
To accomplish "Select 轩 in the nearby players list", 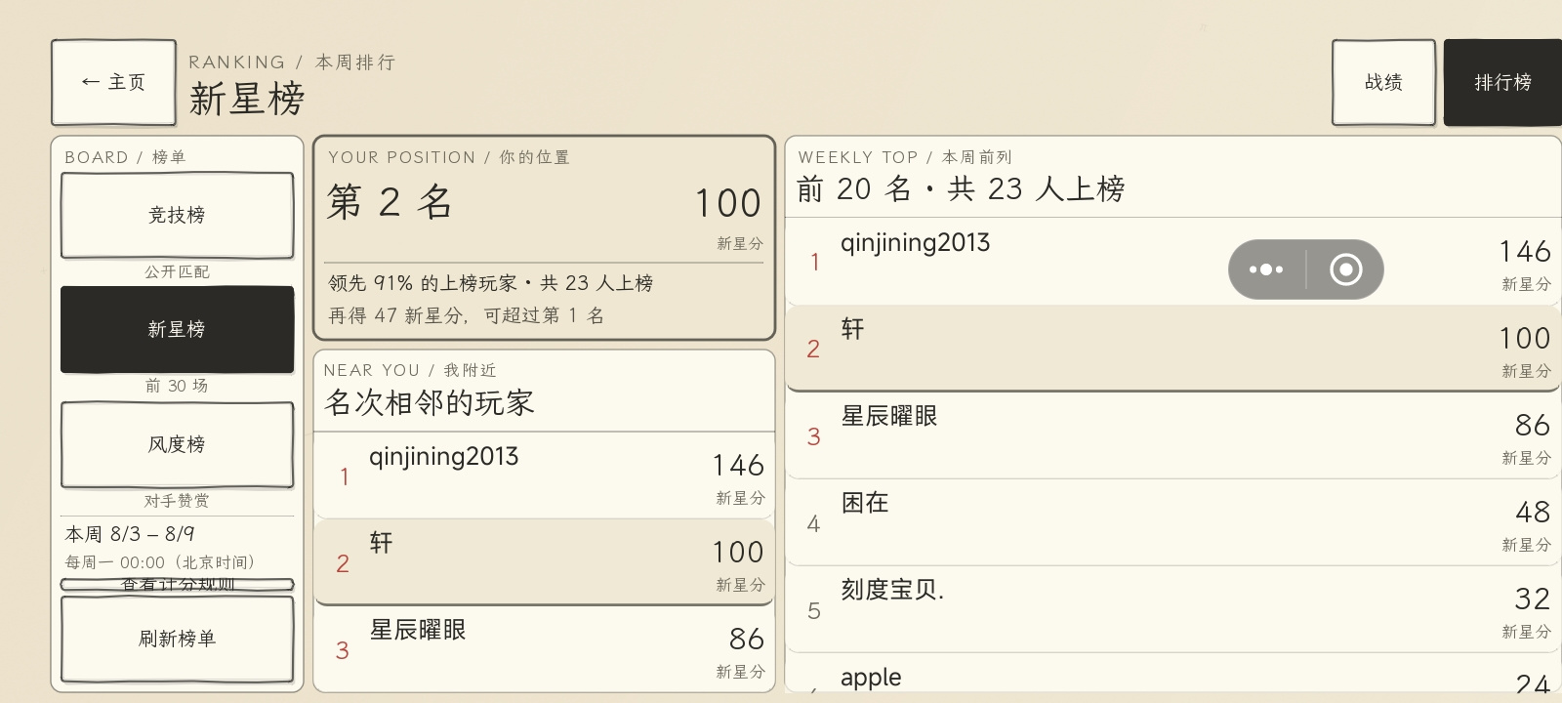I will coord(544,562).
